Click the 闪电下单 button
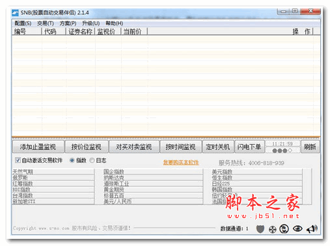 click(249, 147)
